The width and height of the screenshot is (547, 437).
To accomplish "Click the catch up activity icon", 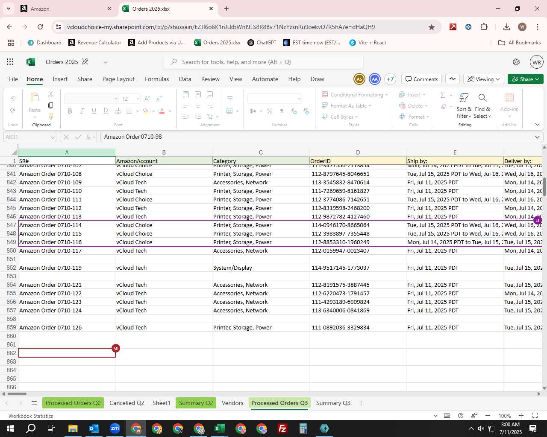I will (x=453, y=79).
